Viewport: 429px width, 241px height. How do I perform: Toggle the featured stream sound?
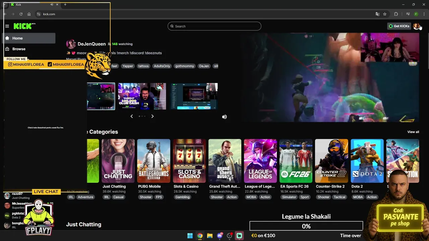(x=225, y=117)
